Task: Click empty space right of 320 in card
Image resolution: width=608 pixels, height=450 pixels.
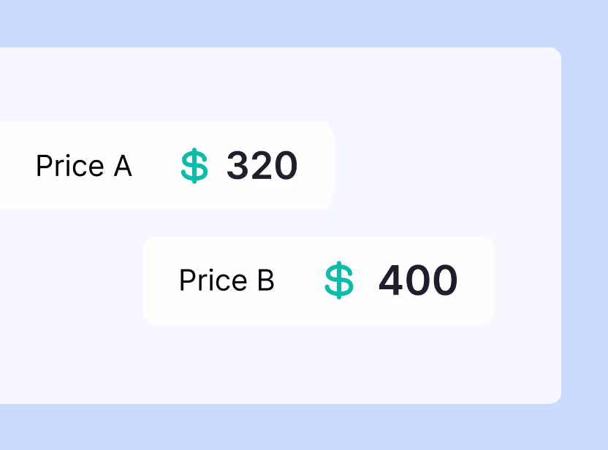Action: [x=316, y=166]
